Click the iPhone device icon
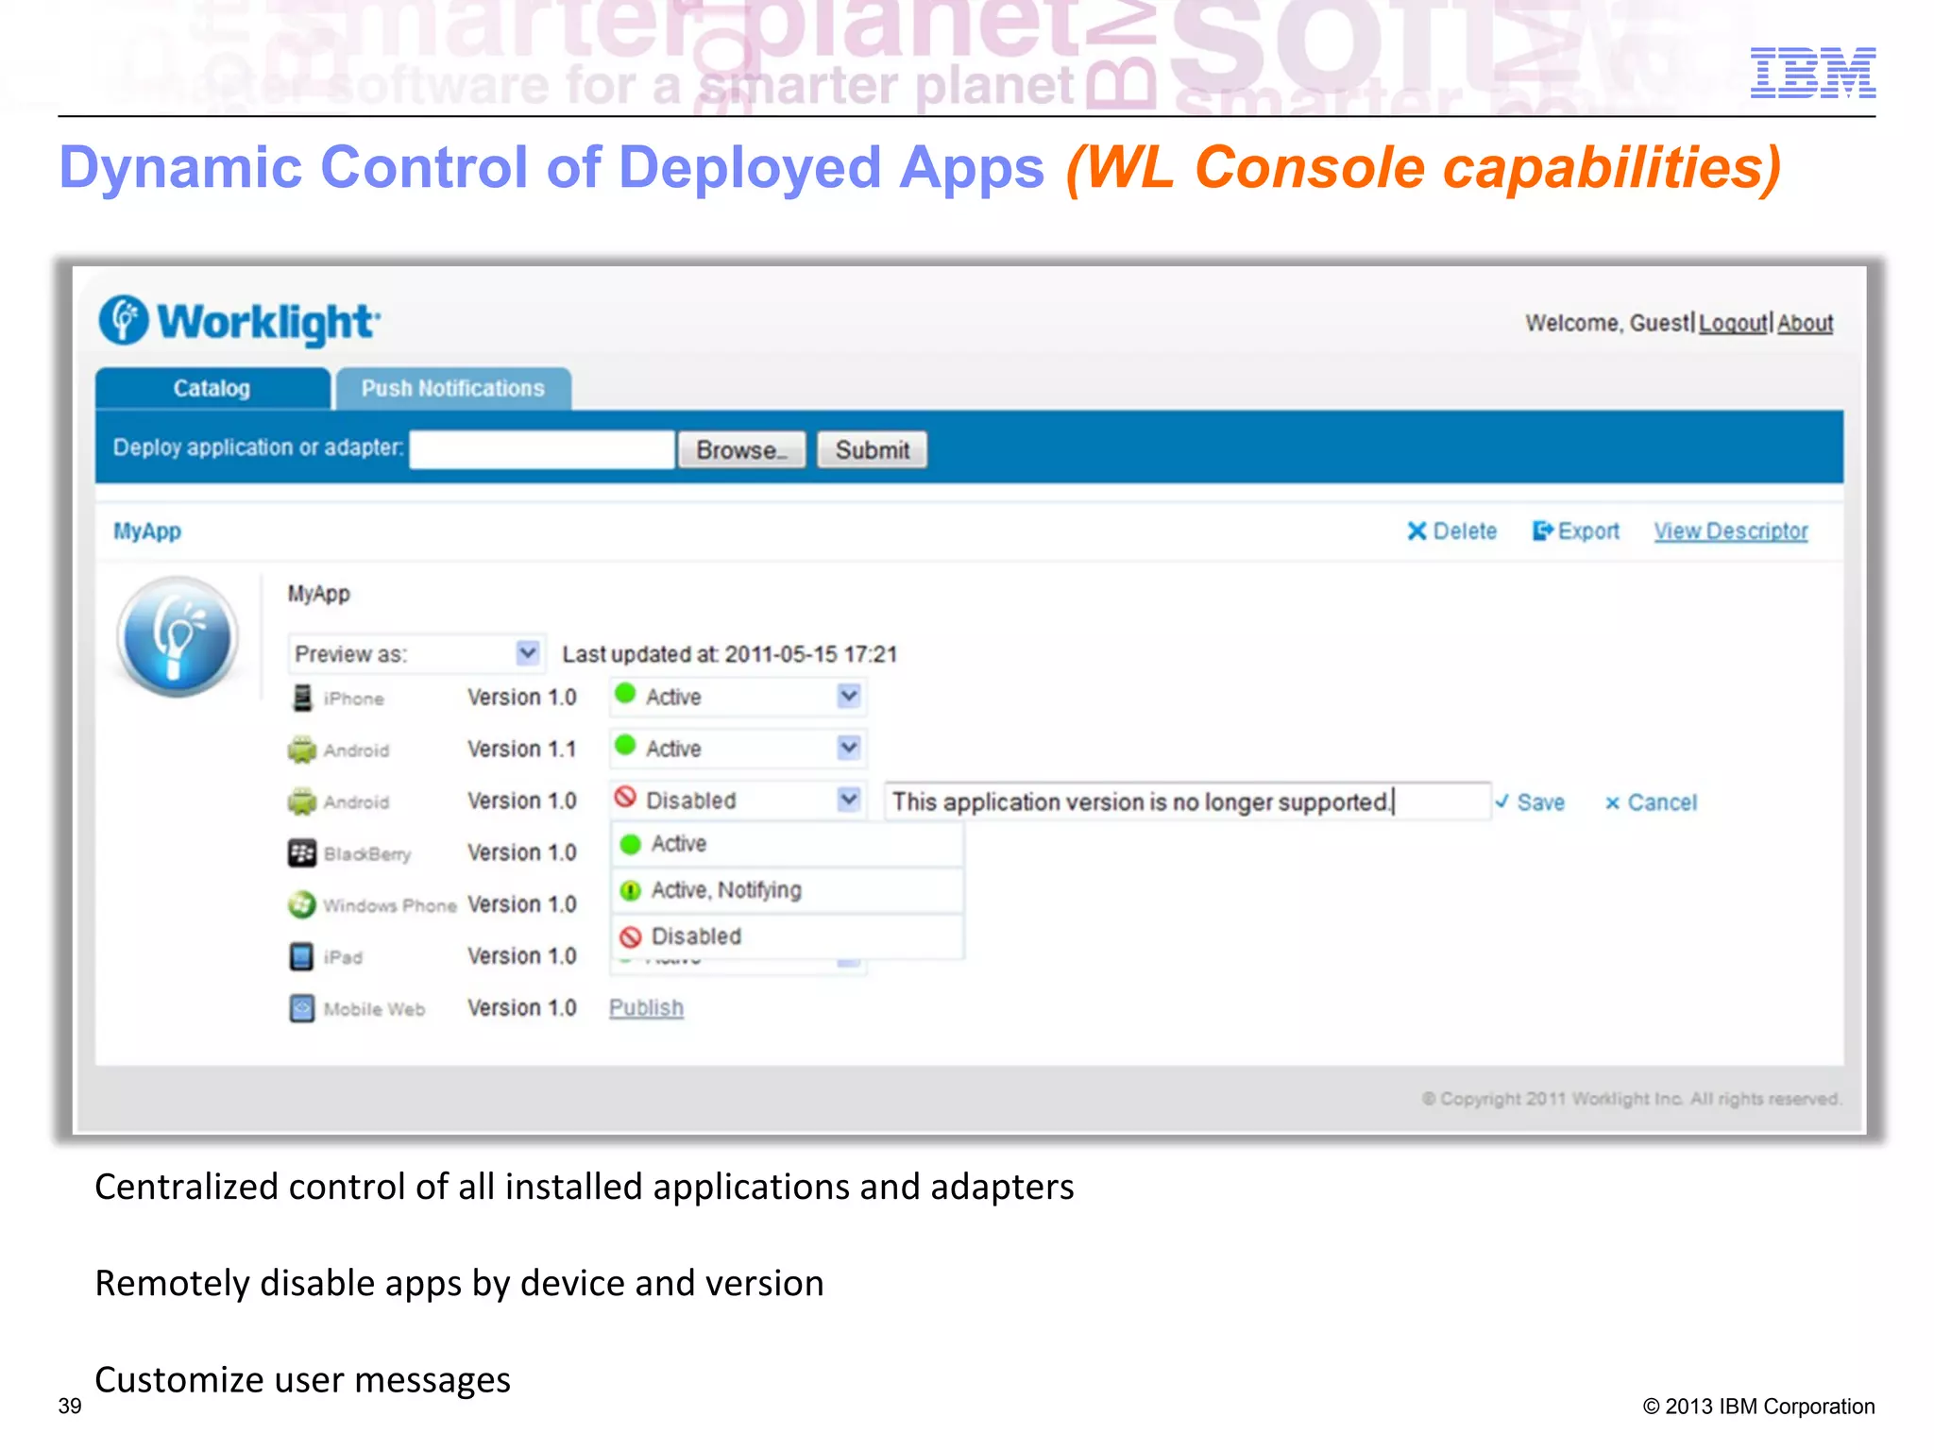Viewport: 1934px width, 1450px height. [302, 698]
